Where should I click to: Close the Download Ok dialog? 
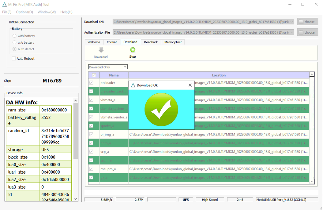point(190,85)
